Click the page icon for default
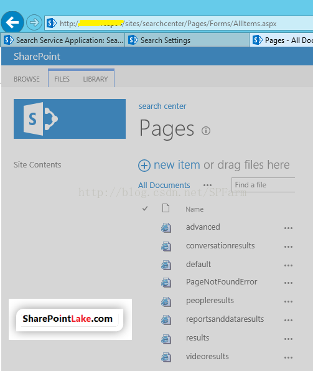Image resolution: width=313 pixels, height=371 pixels. [166, 265]
